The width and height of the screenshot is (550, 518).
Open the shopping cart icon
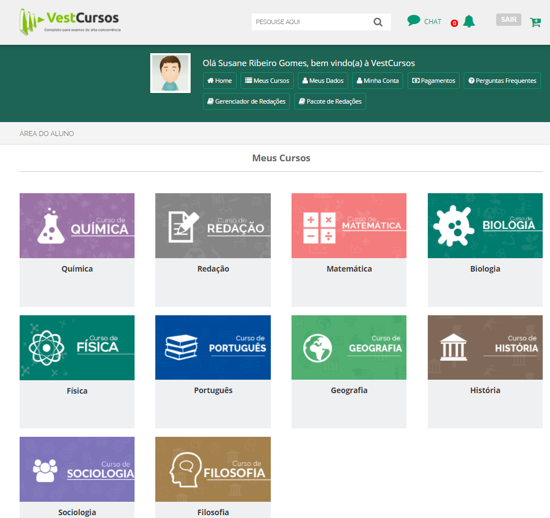coord(535,22)
